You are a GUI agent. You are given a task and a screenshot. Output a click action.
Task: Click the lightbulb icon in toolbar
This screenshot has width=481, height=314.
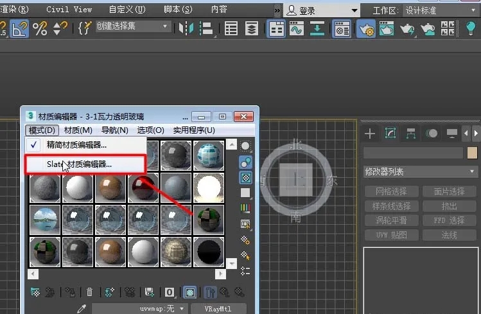pyautogui.click(x=470, y=28)
